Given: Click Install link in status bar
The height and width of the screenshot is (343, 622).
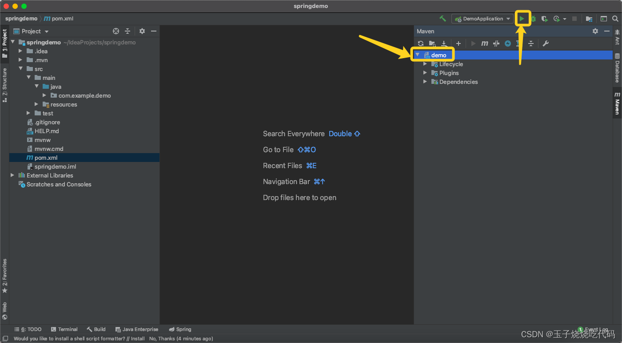Looking at the screenshot, I should (x=138, y=339).
